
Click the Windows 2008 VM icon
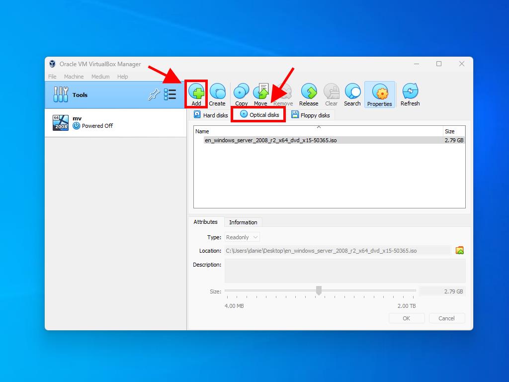coord(61,123)
